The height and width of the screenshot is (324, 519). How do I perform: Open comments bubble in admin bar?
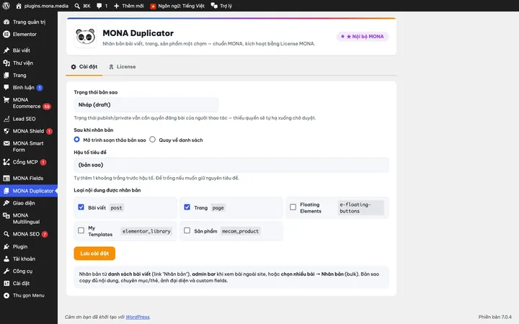click(99, 6)
